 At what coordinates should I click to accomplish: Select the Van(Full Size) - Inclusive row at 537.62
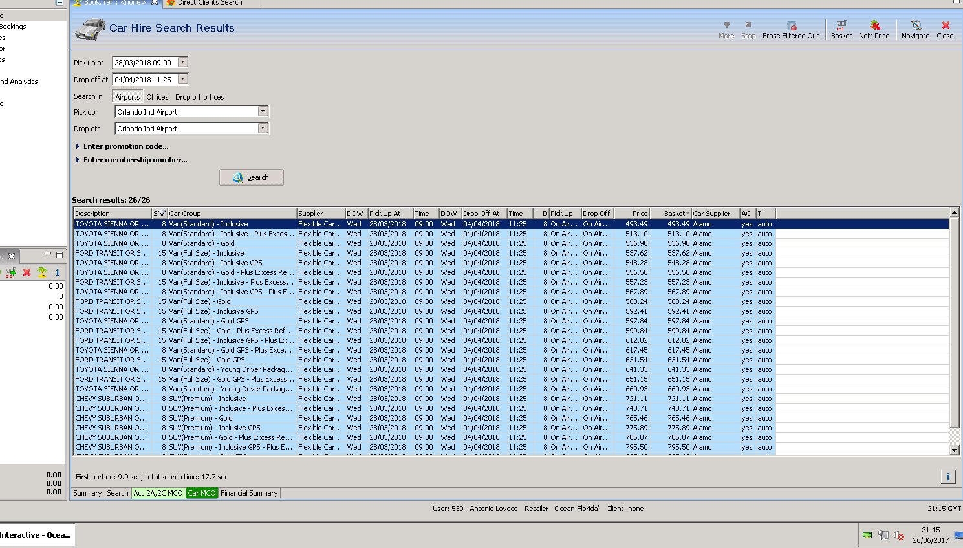click(511, 253)
